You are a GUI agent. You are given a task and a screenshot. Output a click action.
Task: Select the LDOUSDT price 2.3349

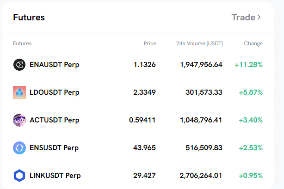coord(144,92)
